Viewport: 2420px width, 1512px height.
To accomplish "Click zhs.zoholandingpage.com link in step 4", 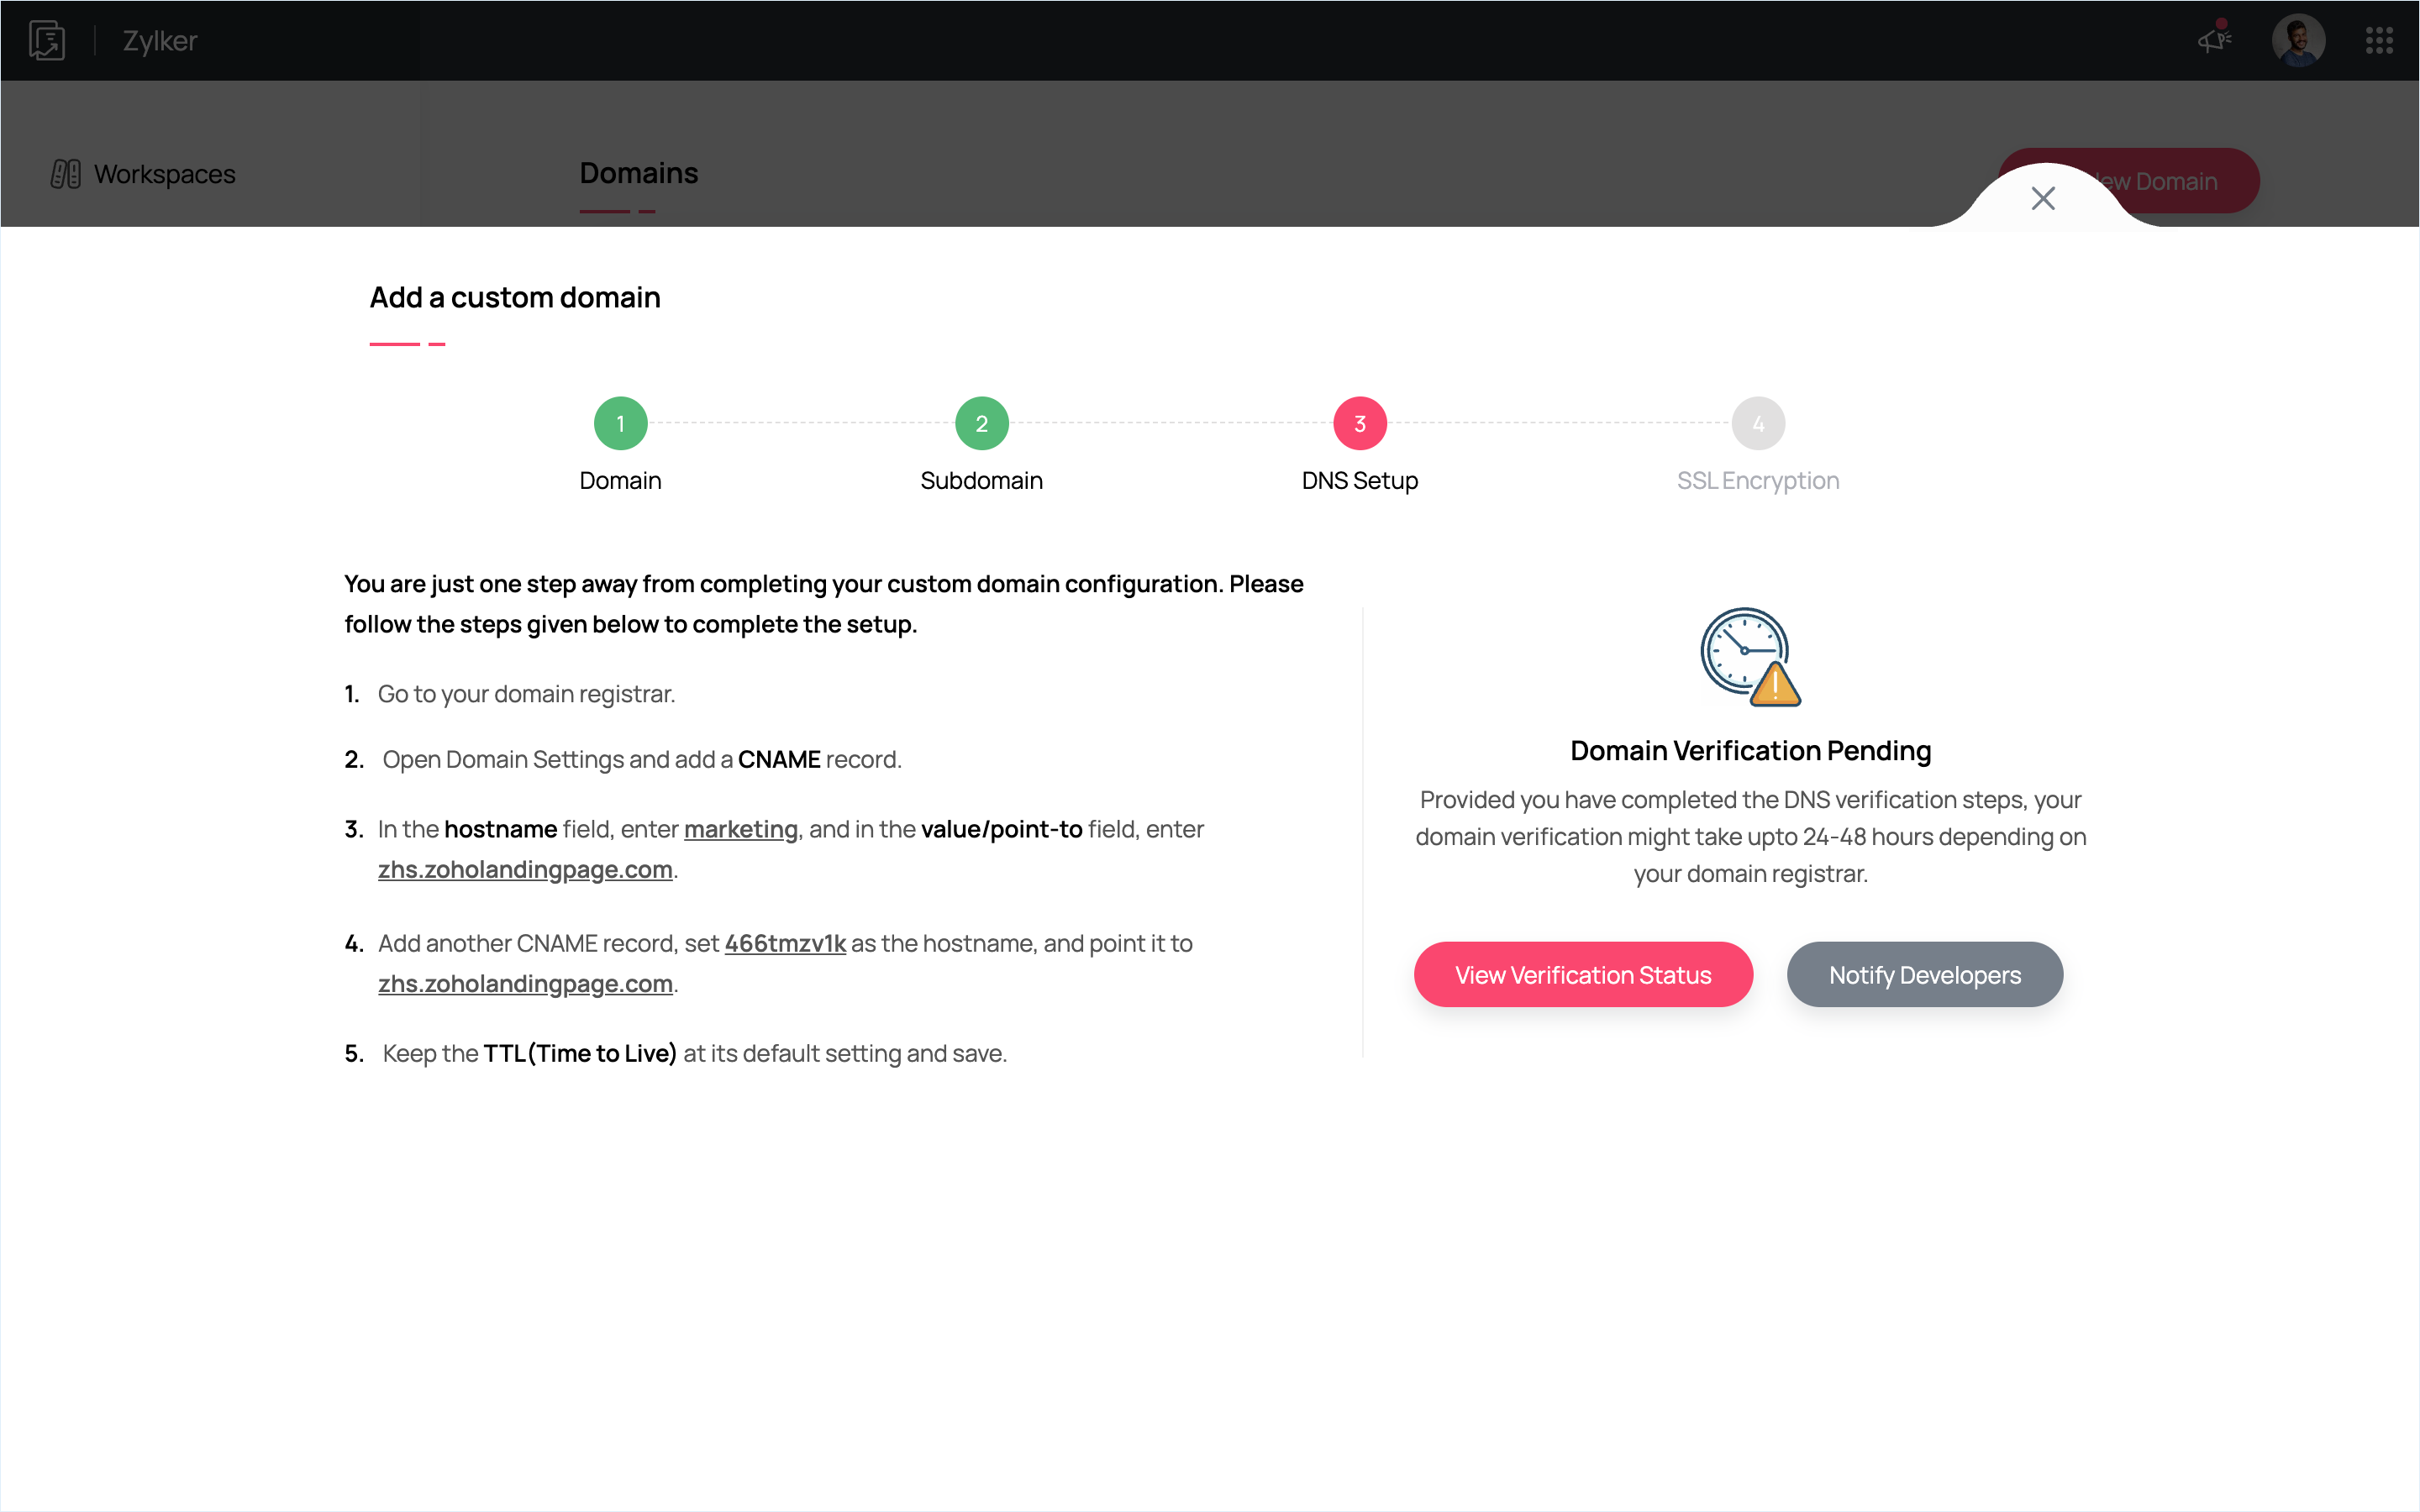I will click(525, 983).
